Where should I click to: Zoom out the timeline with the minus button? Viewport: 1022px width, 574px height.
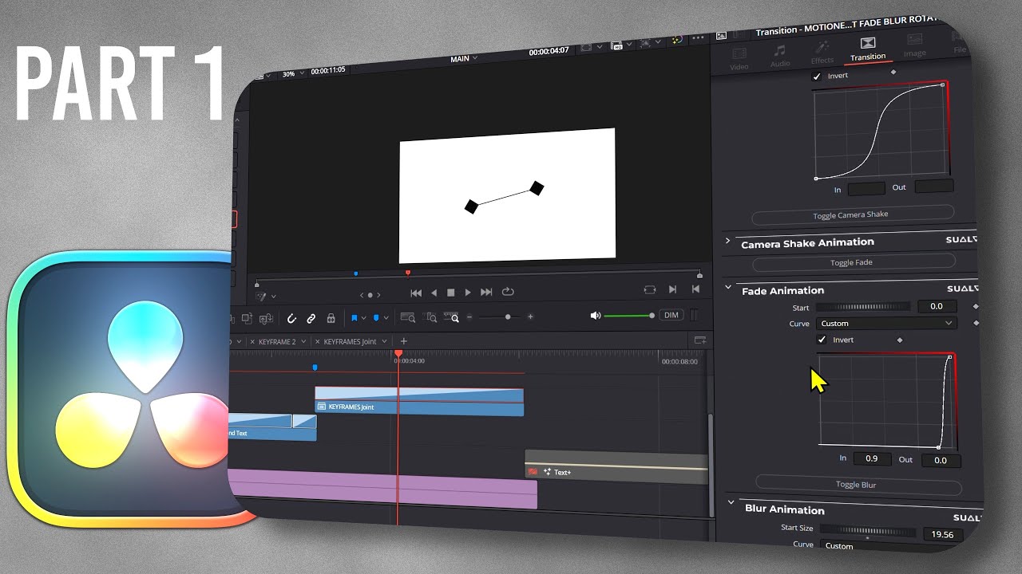point(469,317)
